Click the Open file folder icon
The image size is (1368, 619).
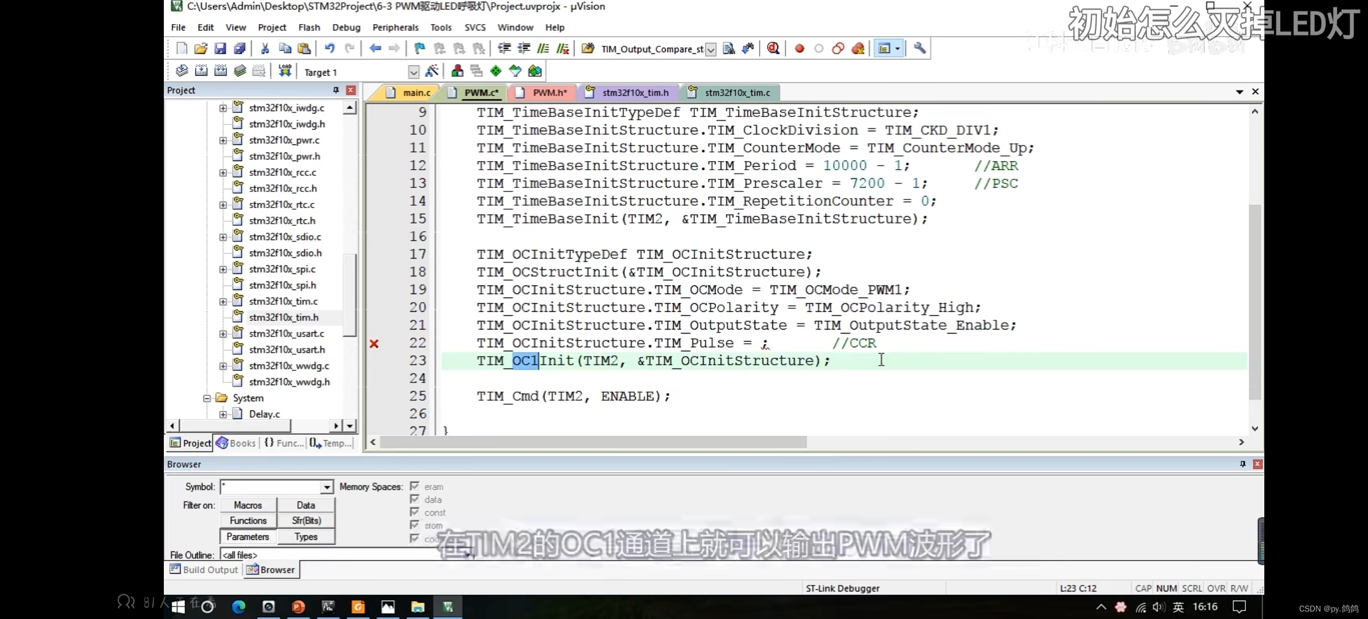[201, 49]
